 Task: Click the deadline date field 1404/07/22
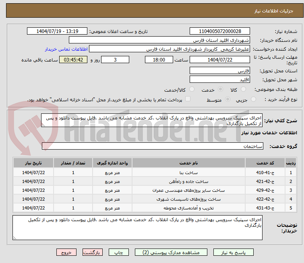[220, 60]
